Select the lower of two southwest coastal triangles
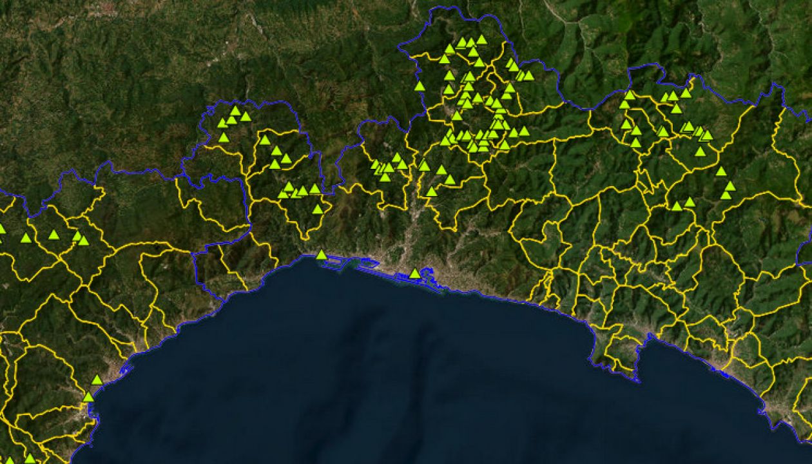This screenshot has width=812, height=464. pyautogui.click(x=88, y=397)
